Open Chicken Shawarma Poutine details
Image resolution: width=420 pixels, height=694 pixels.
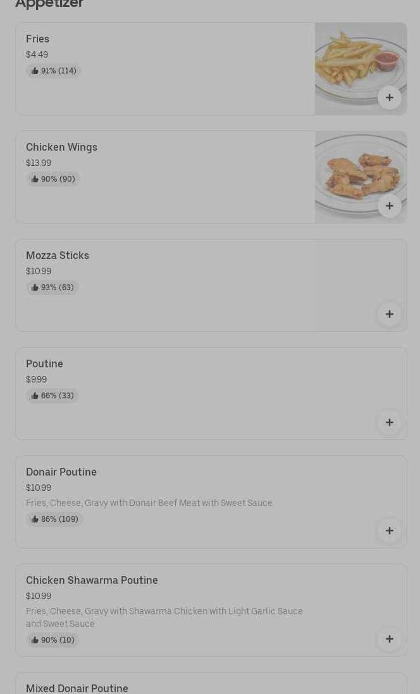click(92, 581)
